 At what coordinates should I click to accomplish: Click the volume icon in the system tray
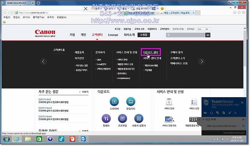(218, 139)
